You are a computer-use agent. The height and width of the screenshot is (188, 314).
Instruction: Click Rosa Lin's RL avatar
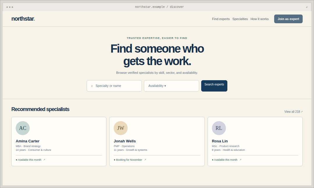[x=219, y=128]
